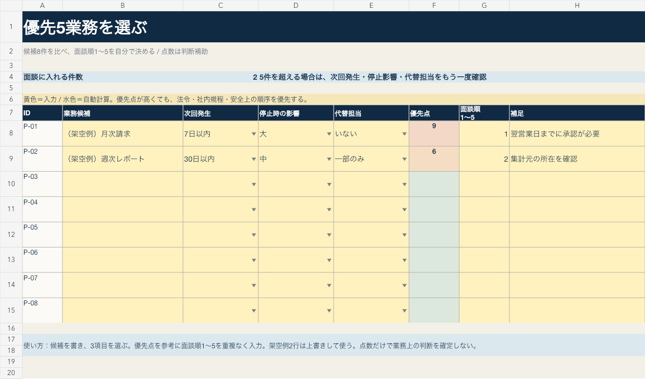Click the cell containing 7日以内

click(220, 134)
